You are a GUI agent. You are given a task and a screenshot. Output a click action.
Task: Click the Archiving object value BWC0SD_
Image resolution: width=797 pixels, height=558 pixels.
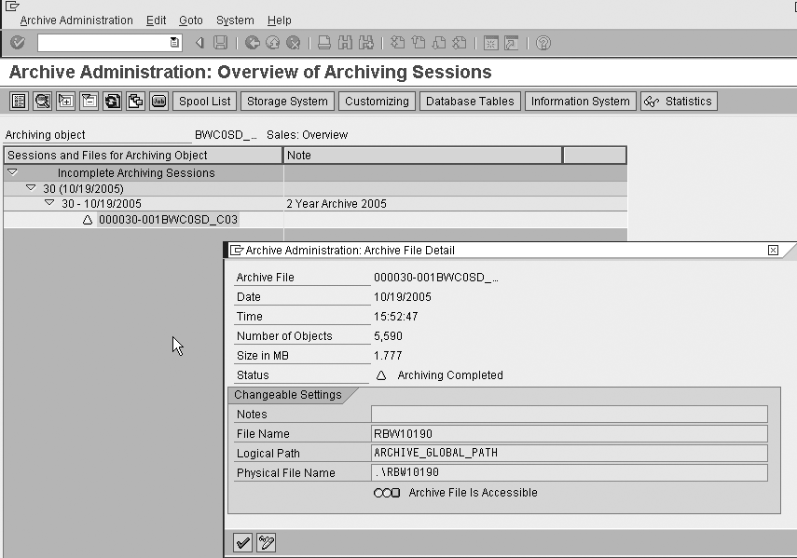pos(226,134)
